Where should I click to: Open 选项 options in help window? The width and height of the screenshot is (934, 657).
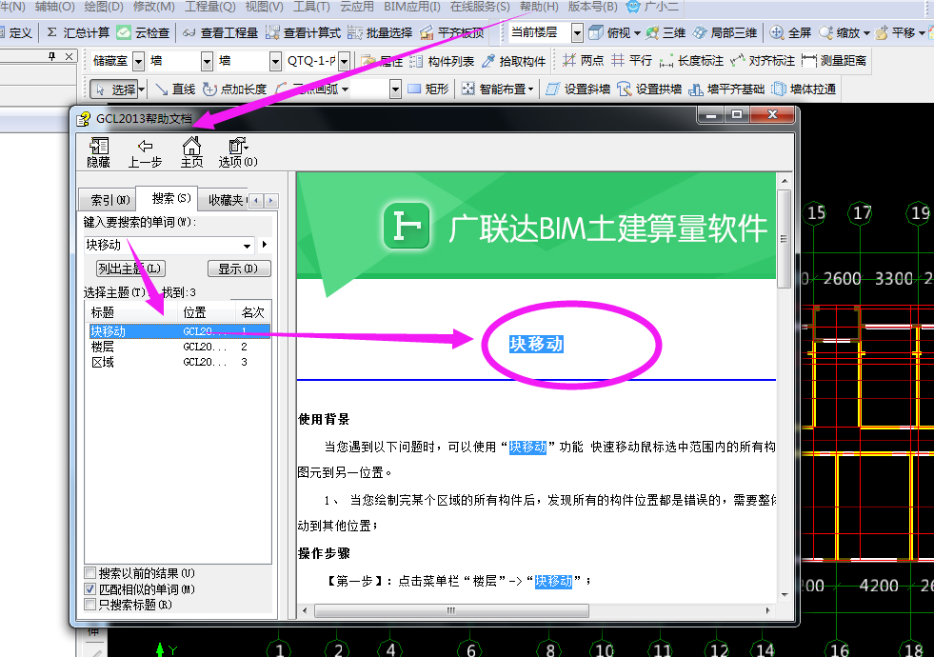[x=238, y=152]
